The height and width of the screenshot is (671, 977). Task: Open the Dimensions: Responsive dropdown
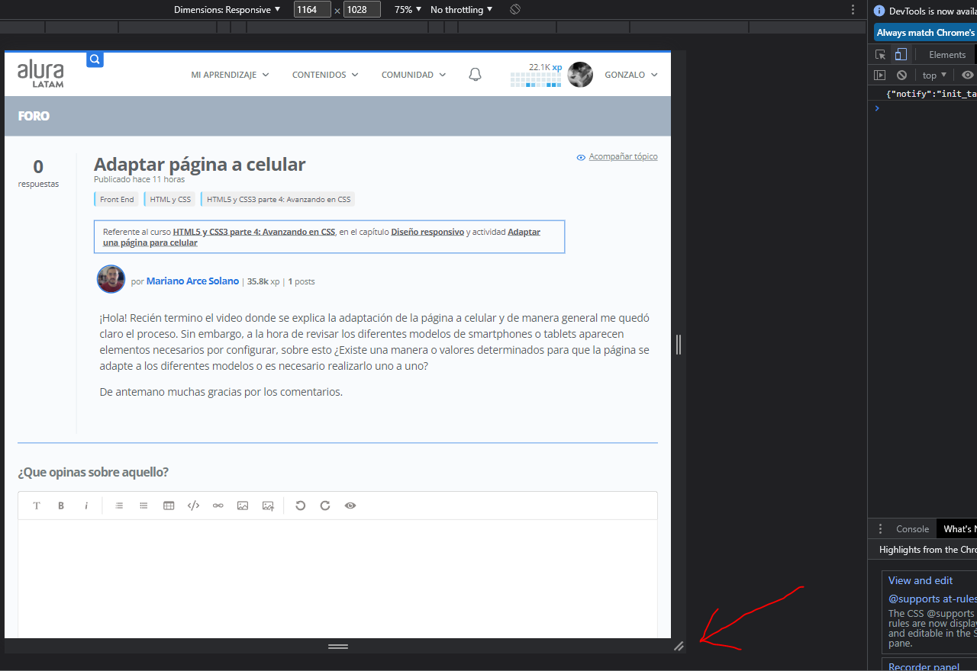[227, 9]
